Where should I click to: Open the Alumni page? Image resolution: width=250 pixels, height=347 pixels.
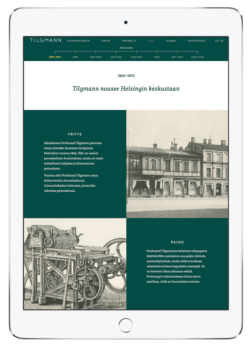[x=171, y=41]
